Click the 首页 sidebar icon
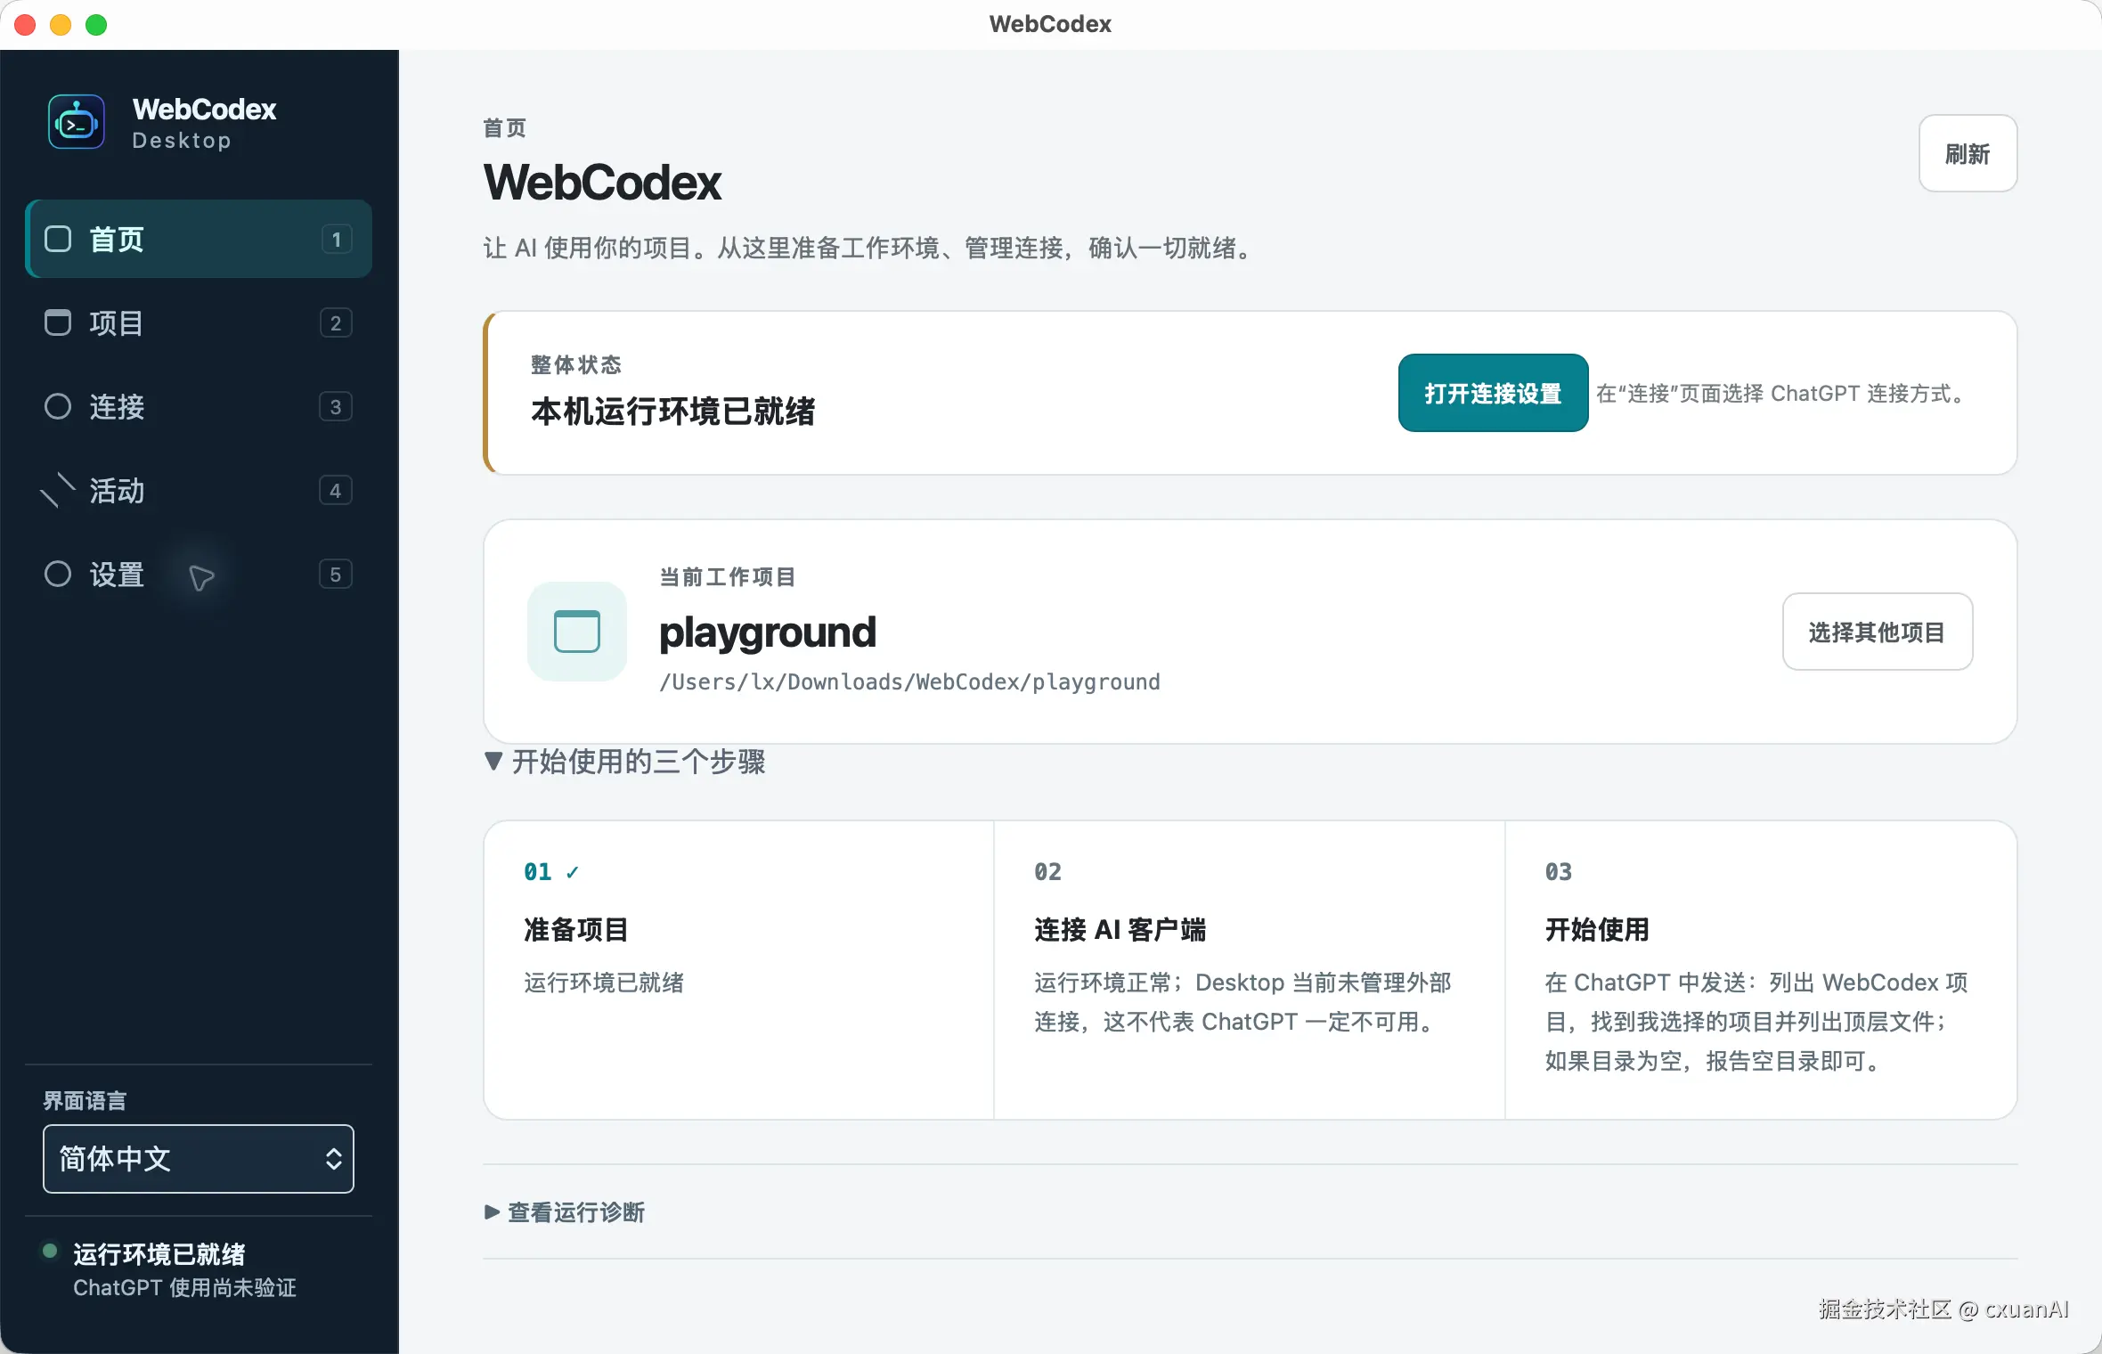Image resolution: width=2102 pixels, height=1354 pixels. [x=58, y=239]
